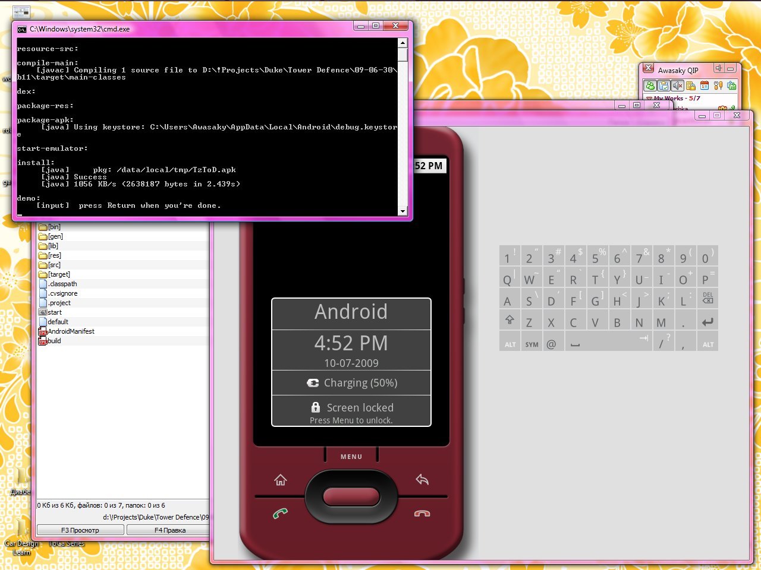Click the F3 Просмотр button
Image resolution: width=761 pixels, height=570 pixels.
(x=80, y=530)
